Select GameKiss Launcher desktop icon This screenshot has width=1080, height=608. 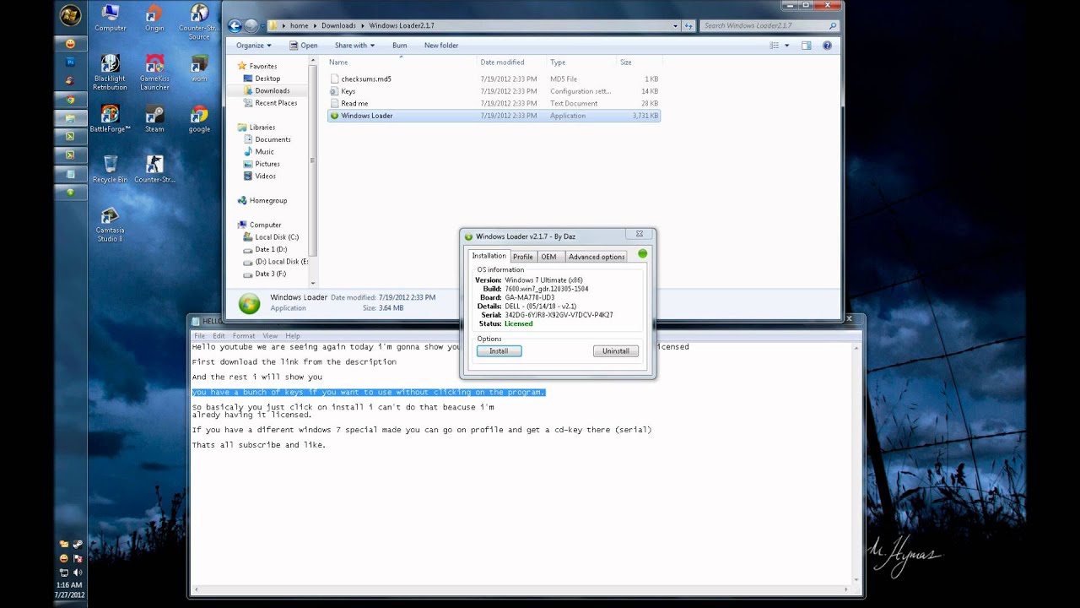(x=154, y=73)
